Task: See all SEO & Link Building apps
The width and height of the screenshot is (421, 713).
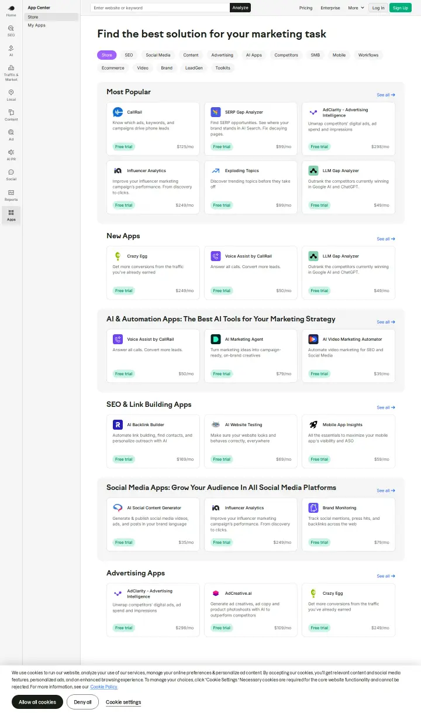Action: click(x=386, y=407)
